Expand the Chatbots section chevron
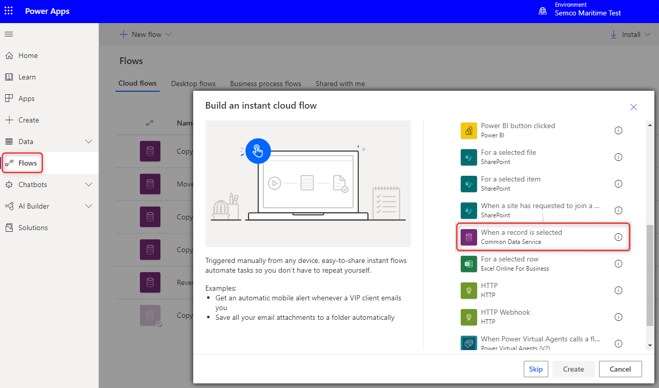Screen dimensions: 659x388 tap(89, 185)
